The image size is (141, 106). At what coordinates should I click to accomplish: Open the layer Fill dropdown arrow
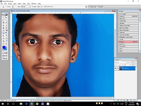coord(136,65)
